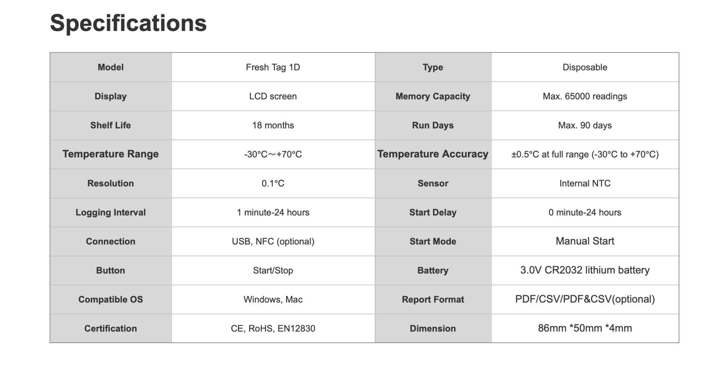
Task: Select the Resolution 0.1°C value
Action: (273, 183)
